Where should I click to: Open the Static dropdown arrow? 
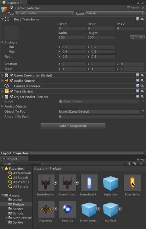click(143, 8)
